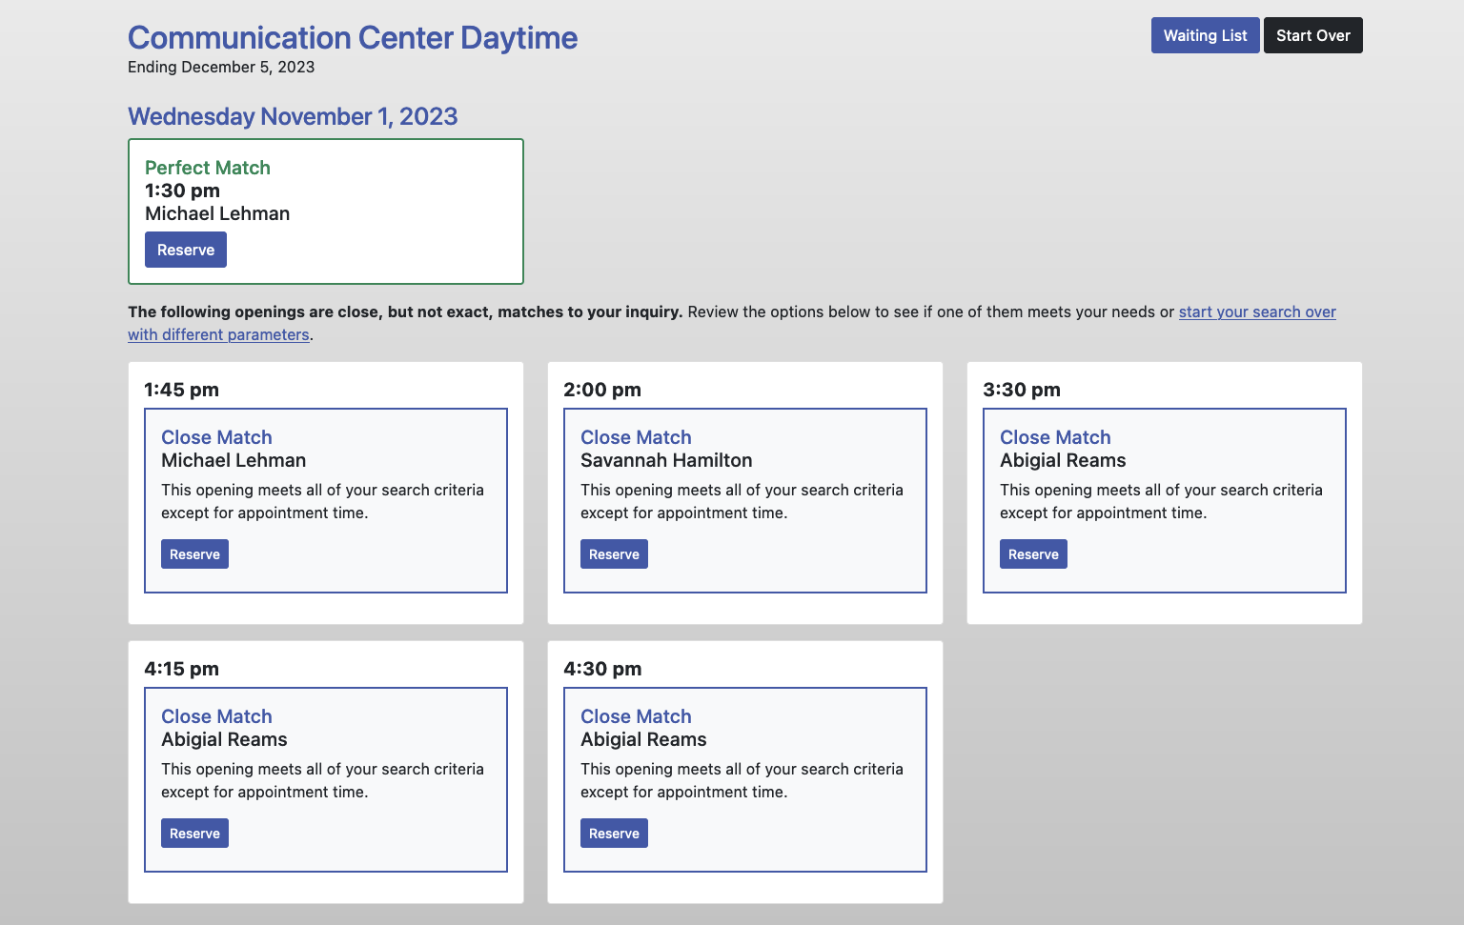Click the Ending December 5 text
The height and width of the screenshot is (925, 1464).
(x=221, y=67)
